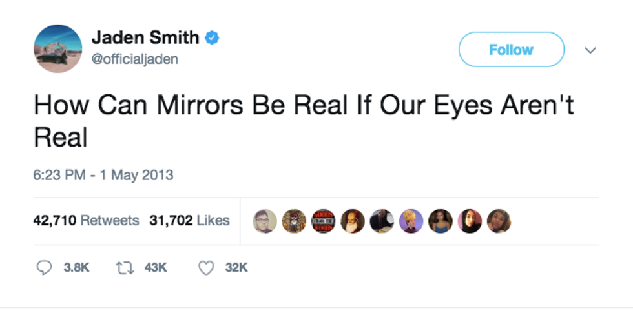The height and width of the screenshot is (315, 633).
Task: View the 42,710 Retweets list
Action: [x=86, y=221]
